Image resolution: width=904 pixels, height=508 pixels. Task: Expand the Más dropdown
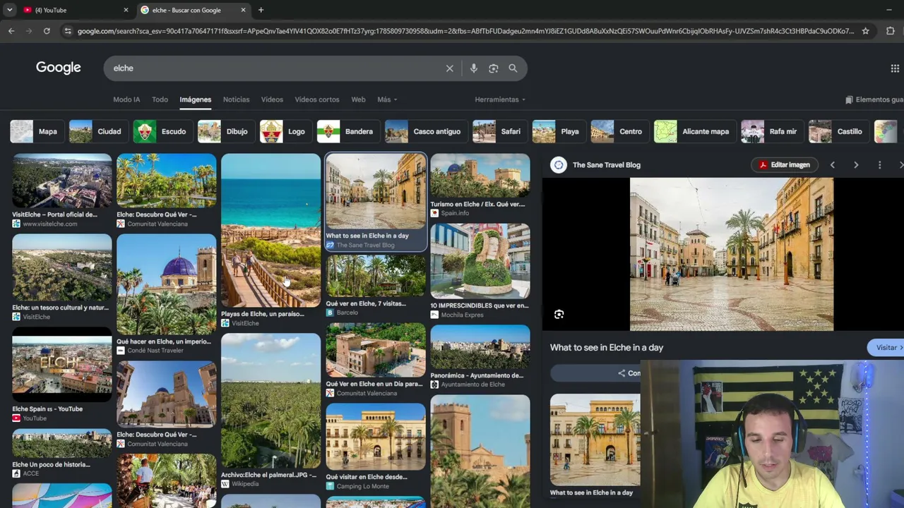point(387,99)
